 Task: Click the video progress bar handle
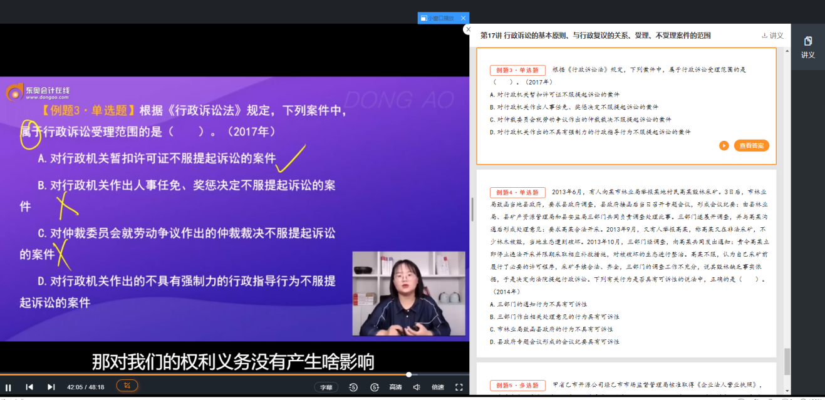(x=408, y=374)
